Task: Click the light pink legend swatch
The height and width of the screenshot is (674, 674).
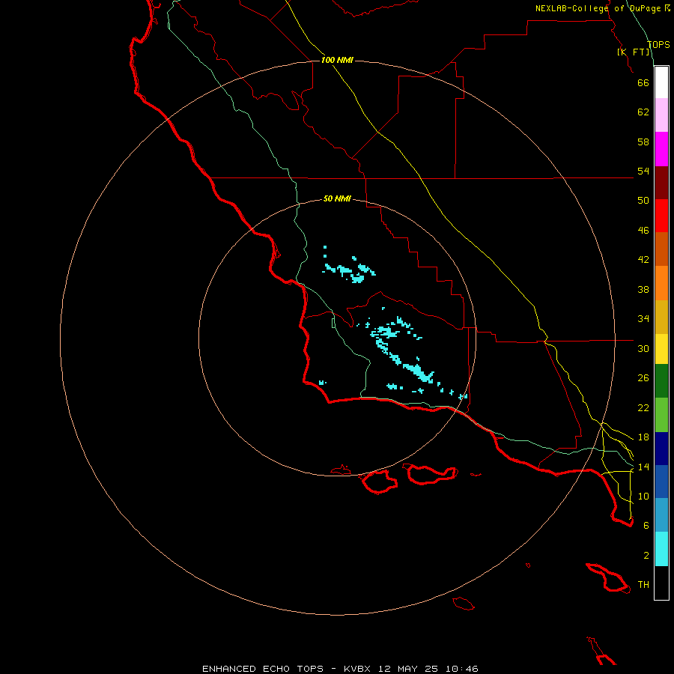Action: click(661, 115)
